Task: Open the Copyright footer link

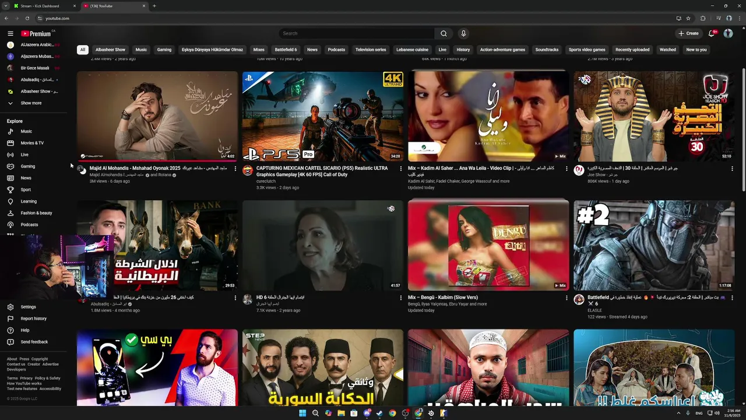Action: pos(40,359)
